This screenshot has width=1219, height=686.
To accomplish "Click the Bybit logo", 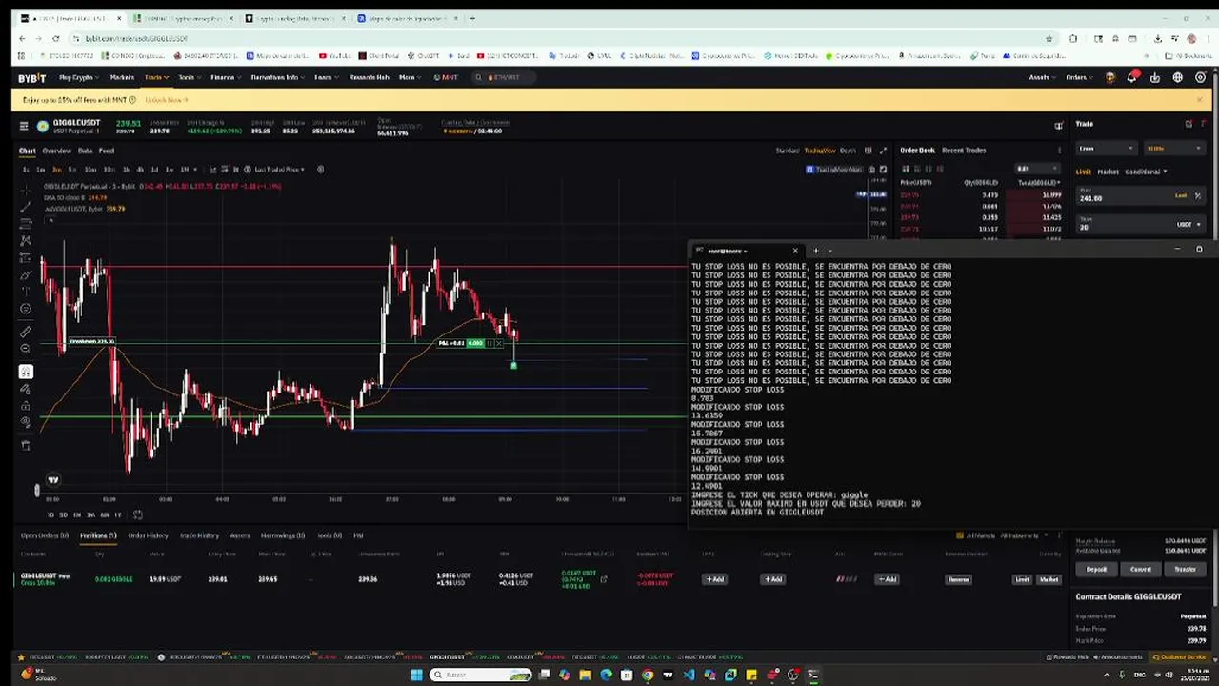I will click(33, 77).
